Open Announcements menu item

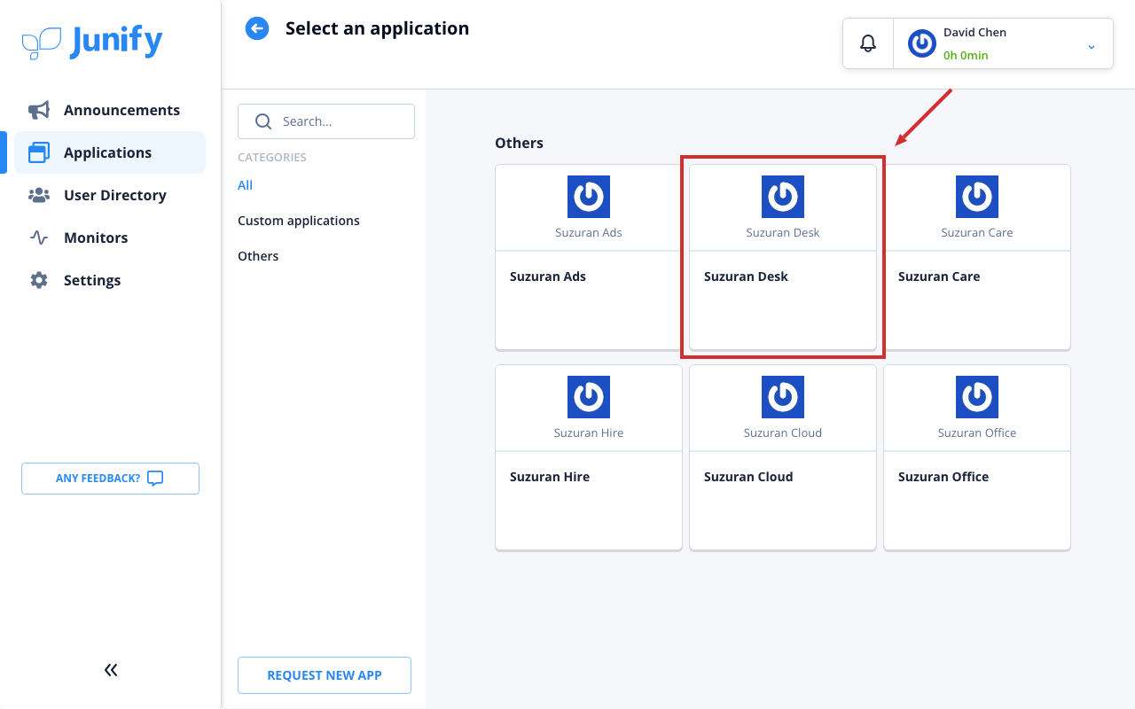click(x=110, y=110)
